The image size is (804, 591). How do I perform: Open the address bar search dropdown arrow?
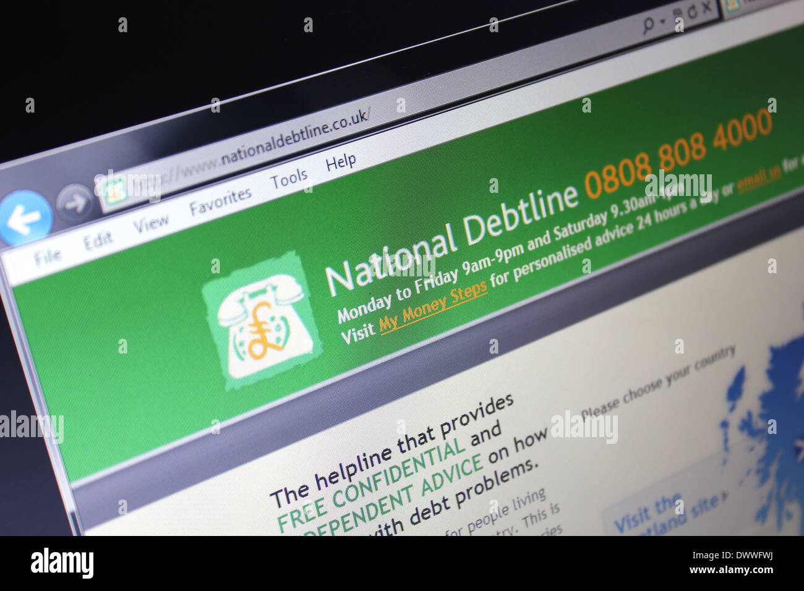(x=662, y=21)
